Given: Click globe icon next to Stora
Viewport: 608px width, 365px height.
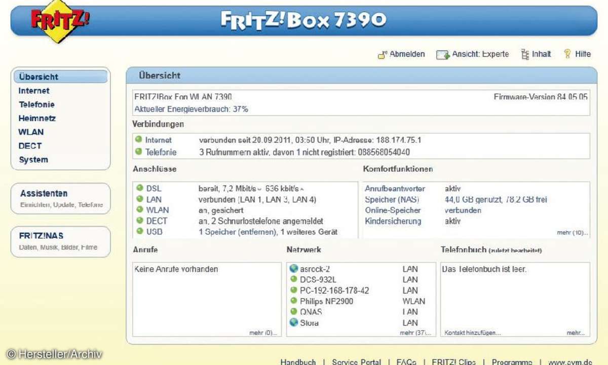Looking at the screenshot, I should point(293,322).
